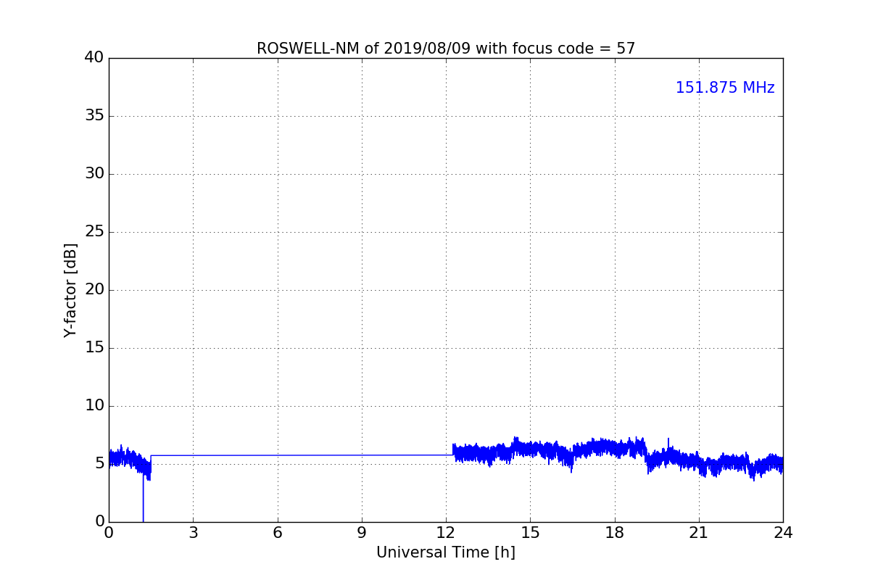Select the '151.875 MHz' frequency label

coord(725,88)
